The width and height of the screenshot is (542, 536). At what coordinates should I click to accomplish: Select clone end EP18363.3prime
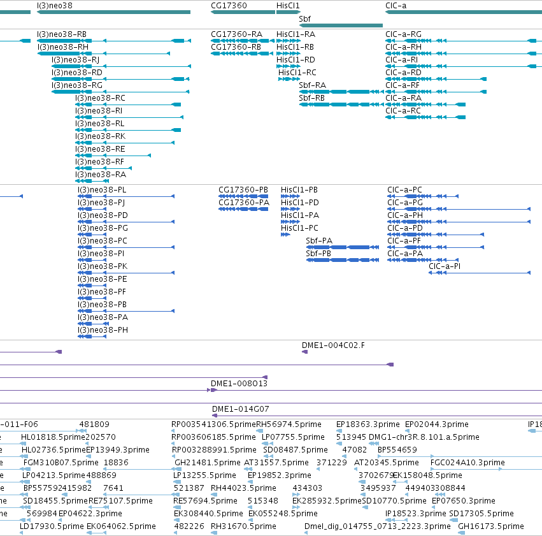tap(368, 424)
